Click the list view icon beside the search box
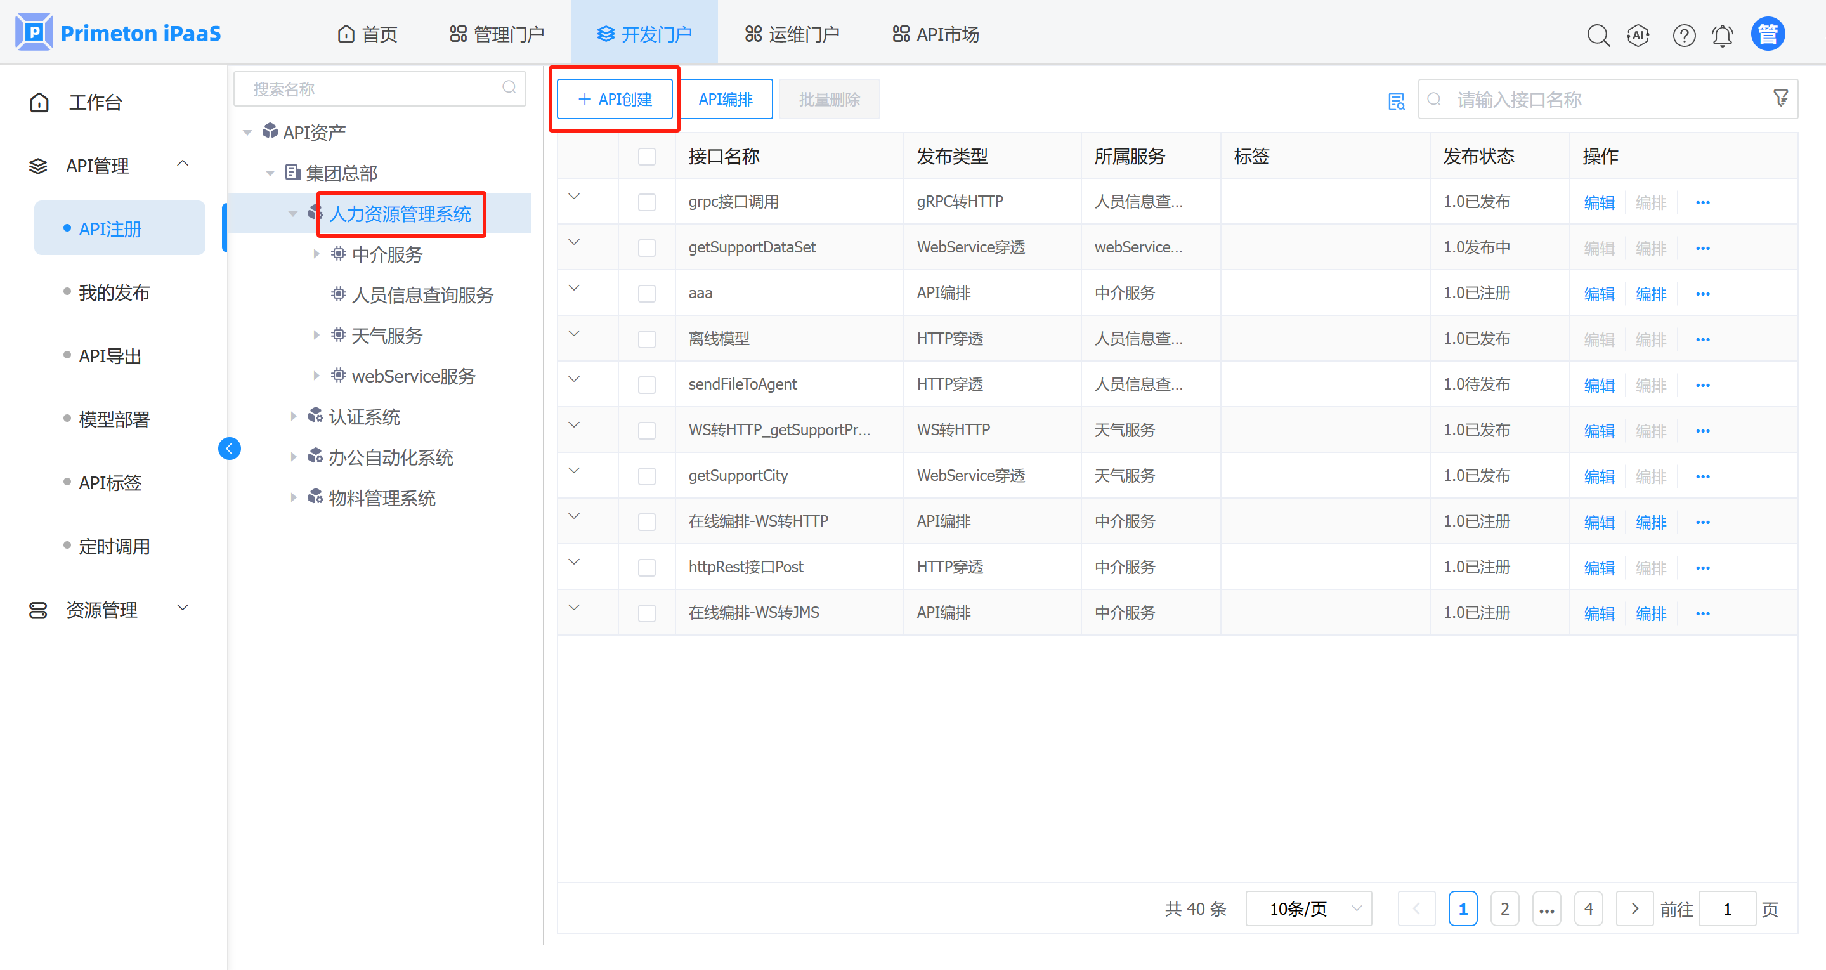 [x=1396, y=101]
